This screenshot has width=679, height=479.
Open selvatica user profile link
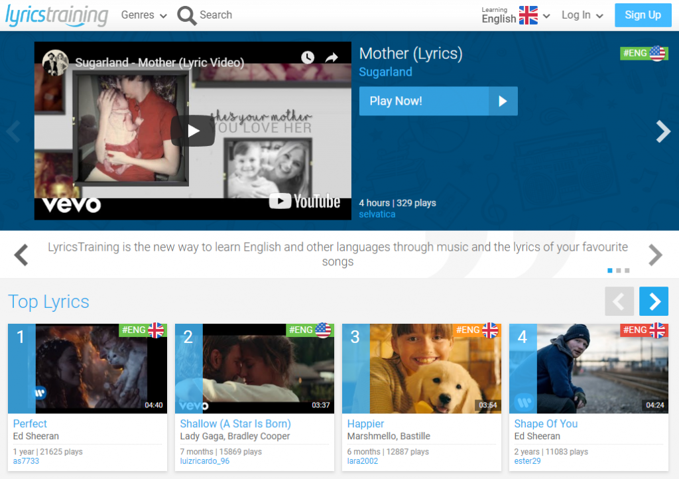[377, 214]
